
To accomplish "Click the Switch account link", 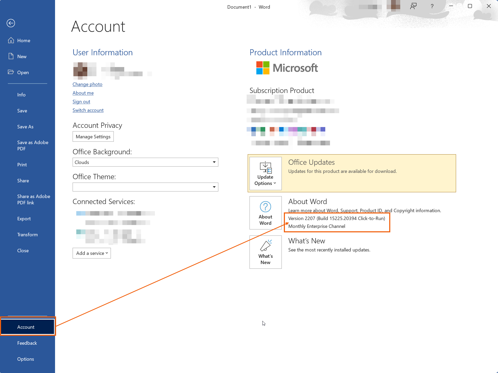I will click(x=88, y=110).
